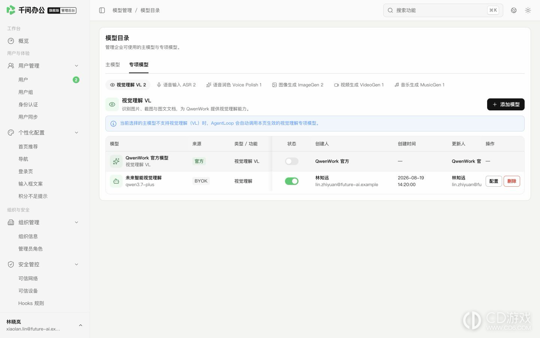Switch light mode with the sun icon
540x338 pixels.
point(528,11)
